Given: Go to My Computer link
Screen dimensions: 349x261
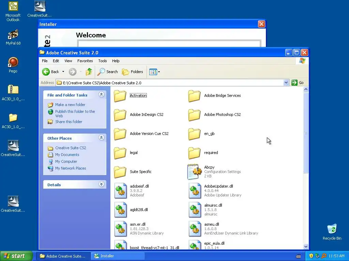Looking at the screenshot, I should tap(66, 161).
